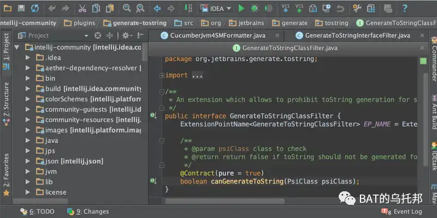Click Collapse All icon in Project panel
This screenshot has width=437, height=218.
pyautogui.click(x=110, y=35)
